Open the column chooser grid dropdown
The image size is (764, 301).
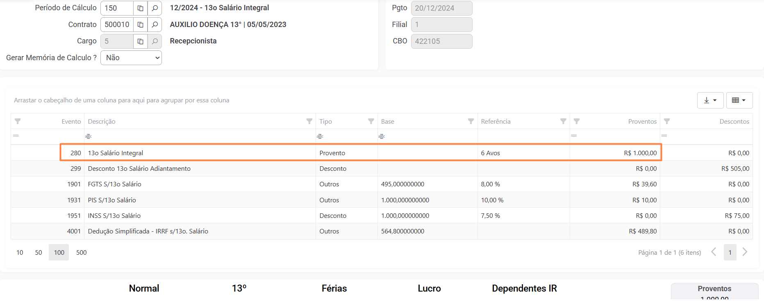pyautogui.click(x=739, y=100)
